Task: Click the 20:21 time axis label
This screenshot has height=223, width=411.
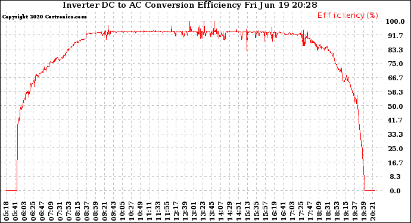Action: point(373,211)
